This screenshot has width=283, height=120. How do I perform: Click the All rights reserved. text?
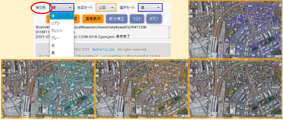click(132, 49)
